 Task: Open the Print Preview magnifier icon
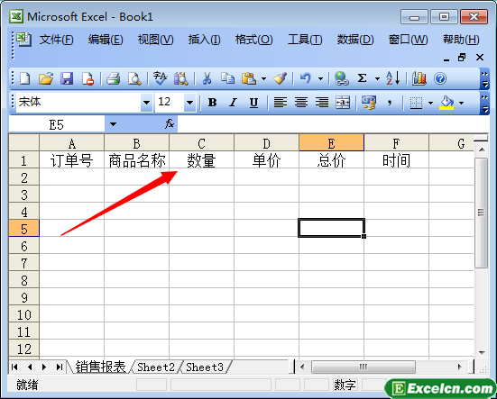[134, 78]
